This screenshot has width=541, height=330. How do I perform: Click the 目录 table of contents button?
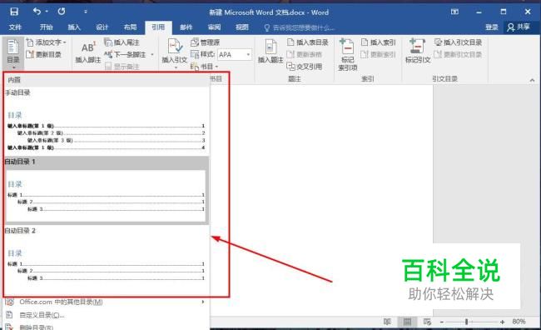[13, 52]
